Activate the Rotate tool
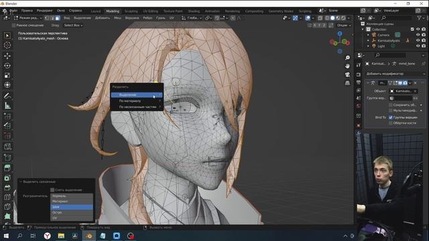 (x=7, y=66)
